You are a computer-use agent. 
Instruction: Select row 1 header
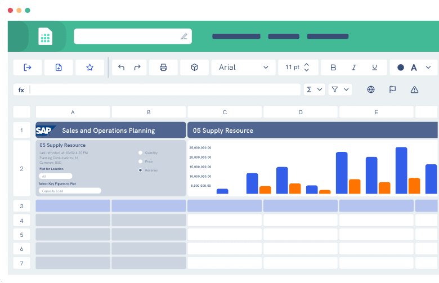coord(21,130)
